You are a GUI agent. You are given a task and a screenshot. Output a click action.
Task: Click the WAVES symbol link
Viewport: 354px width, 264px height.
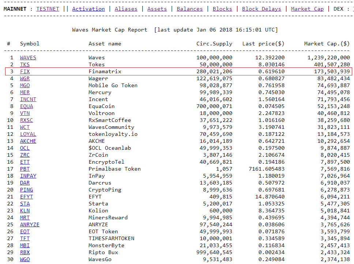click(x=28, y=57)
